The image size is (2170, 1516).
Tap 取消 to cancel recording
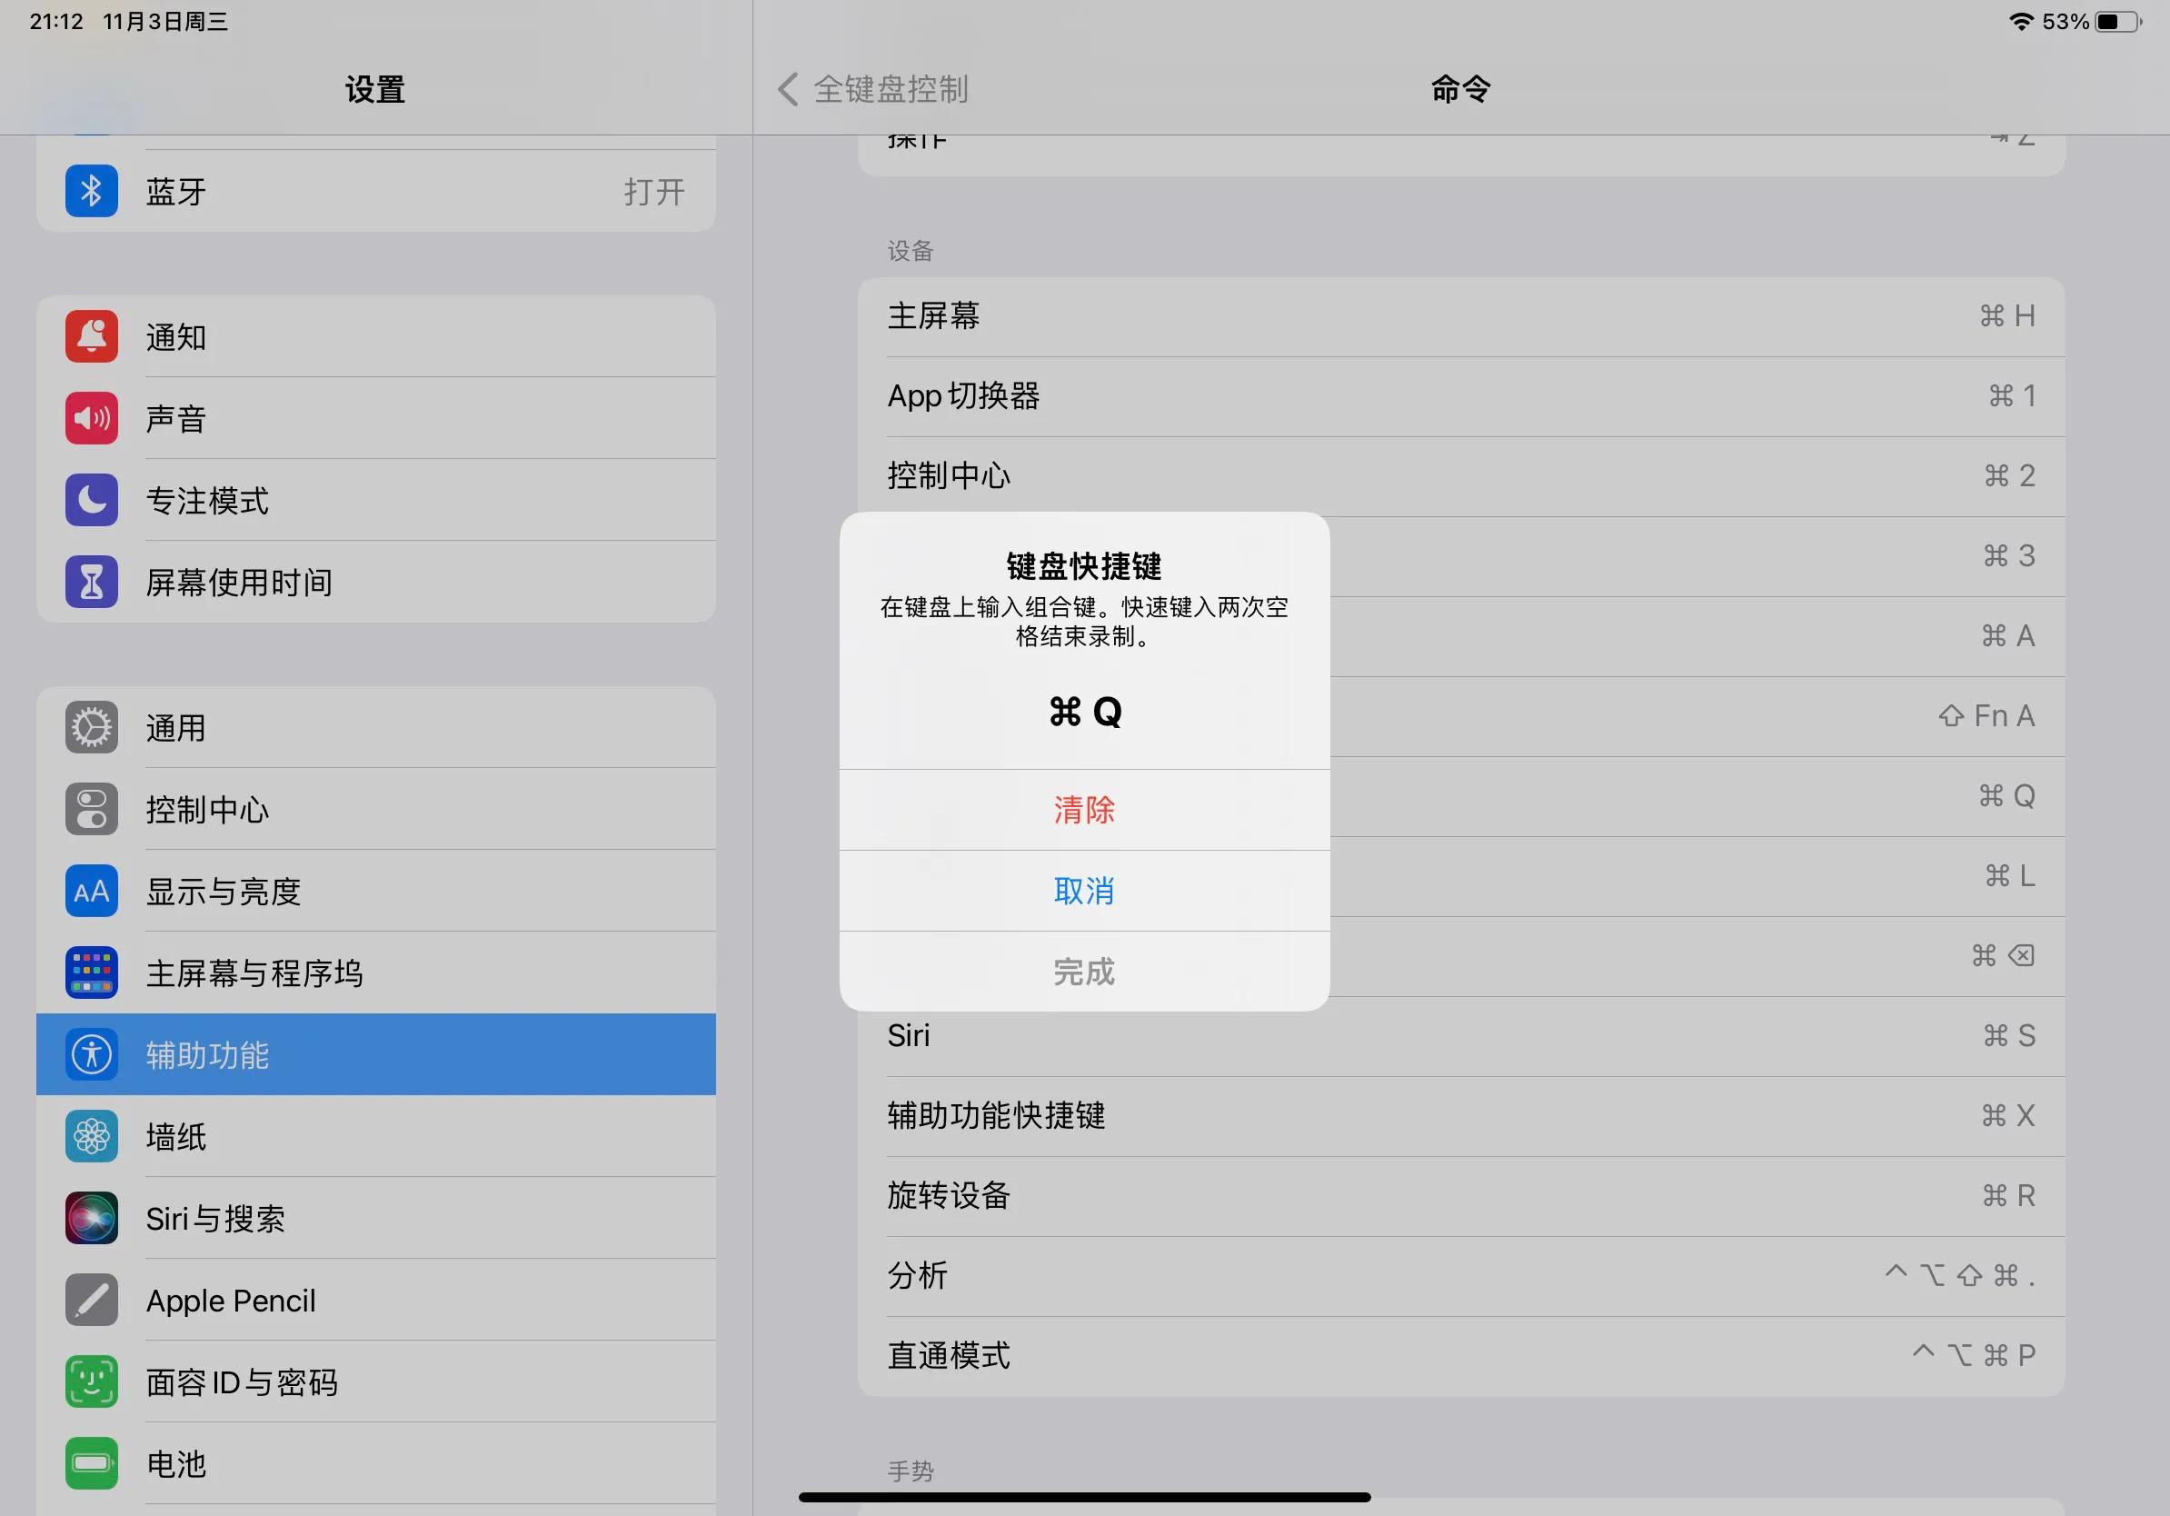click(x=1083, y=892)
